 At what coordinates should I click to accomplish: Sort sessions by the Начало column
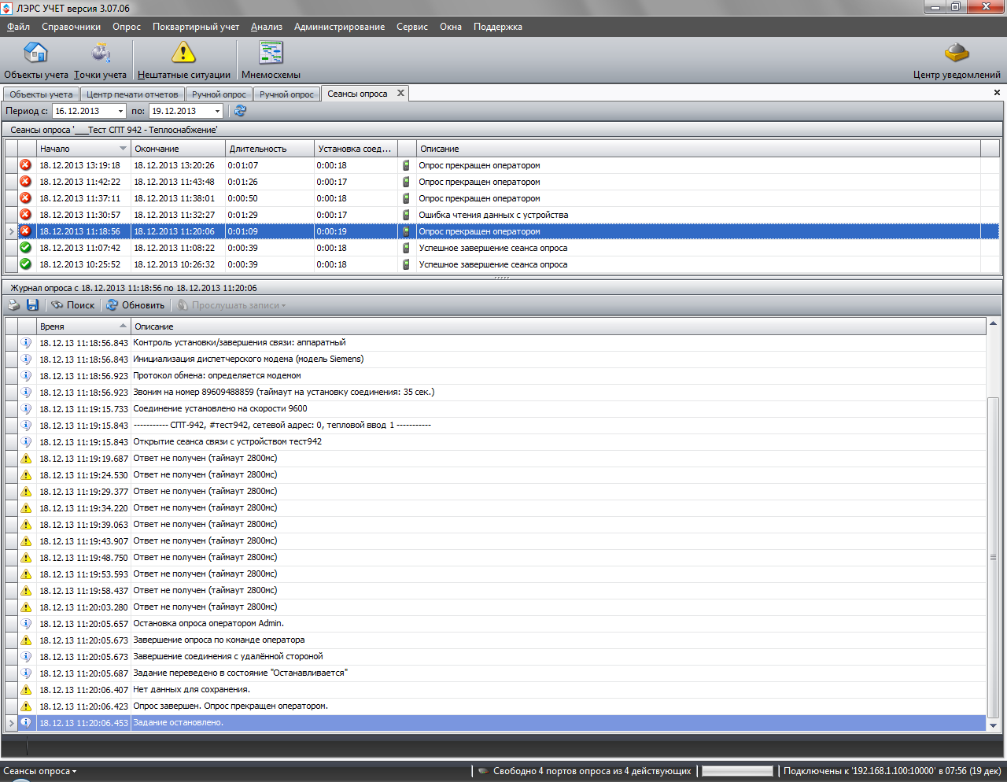(x=83, y=149)
